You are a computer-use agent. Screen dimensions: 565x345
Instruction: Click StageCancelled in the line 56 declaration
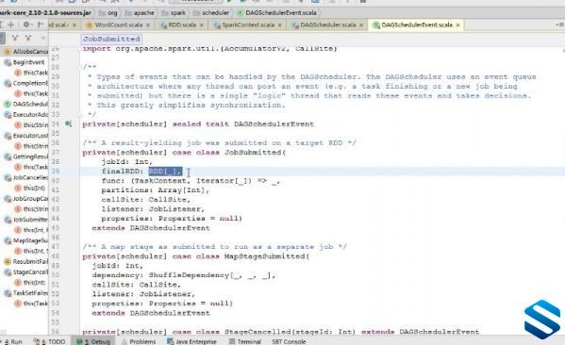point(258,332)
